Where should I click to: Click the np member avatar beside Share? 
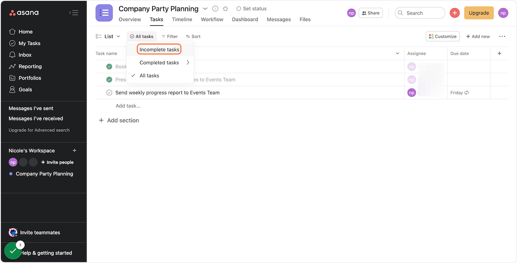352,13
